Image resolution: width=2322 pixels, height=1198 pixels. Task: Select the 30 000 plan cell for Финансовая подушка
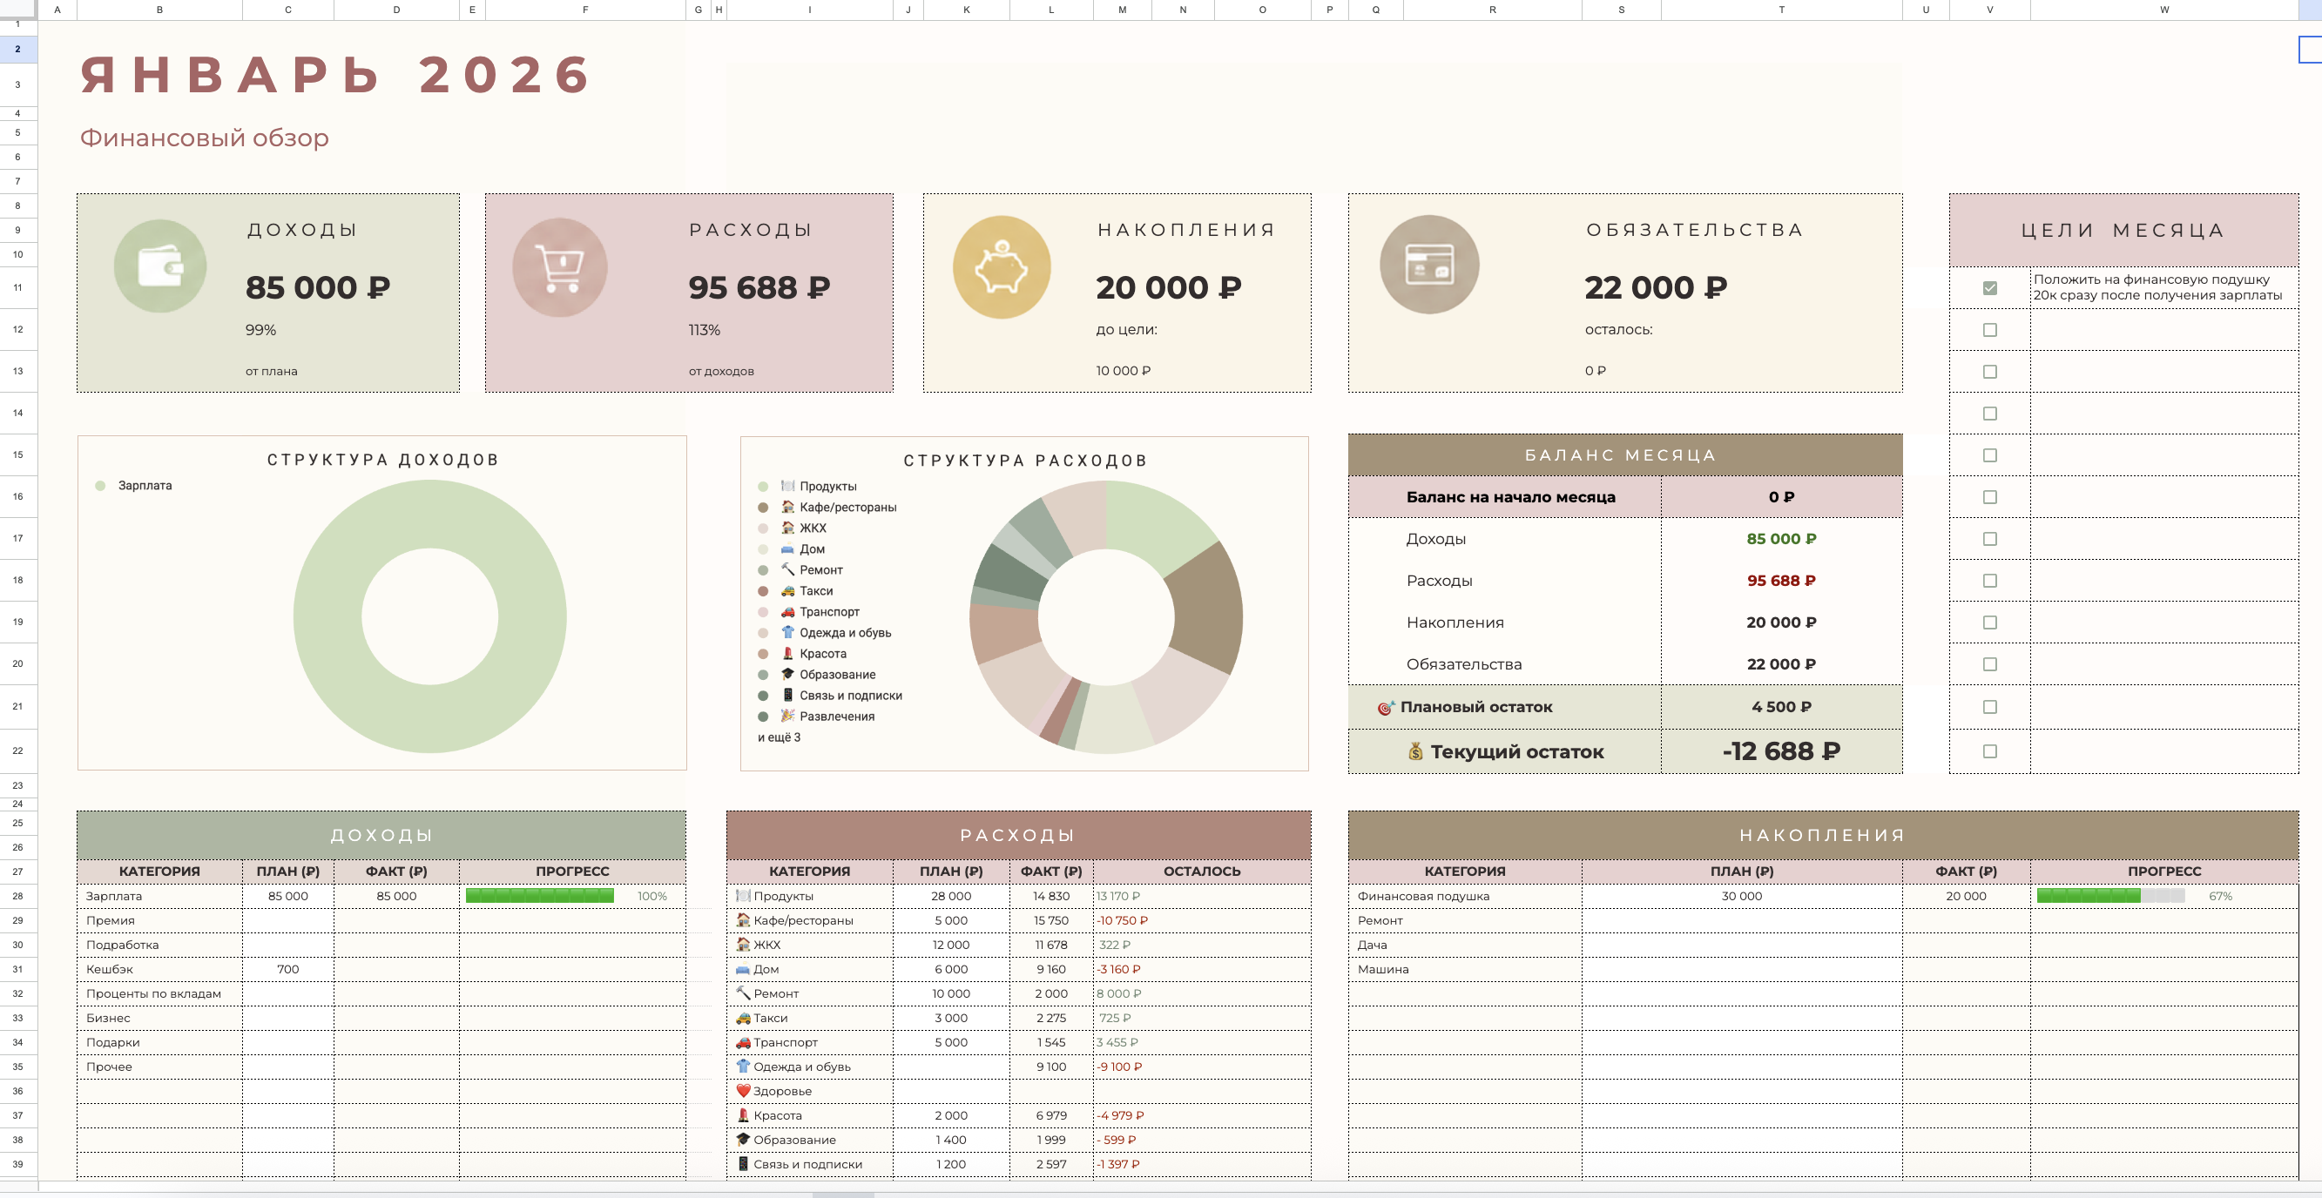click(x=1742, y=896)
